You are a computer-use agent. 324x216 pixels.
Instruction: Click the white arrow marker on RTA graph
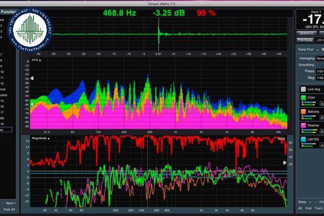point(32,79)
